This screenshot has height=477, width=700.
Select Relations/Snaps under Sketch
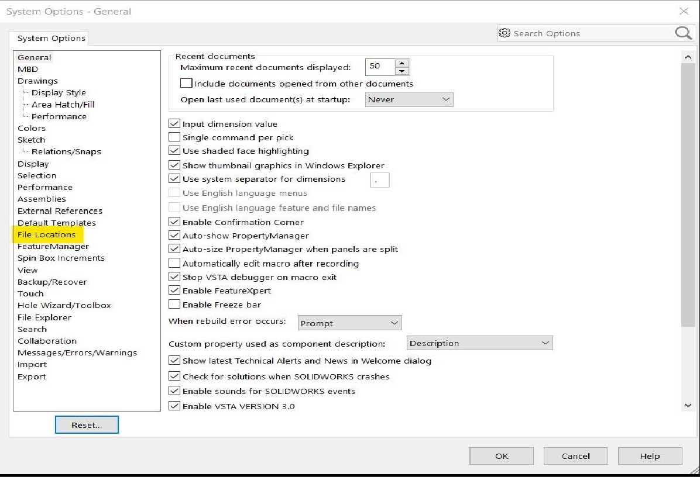[x=66, y=151]
